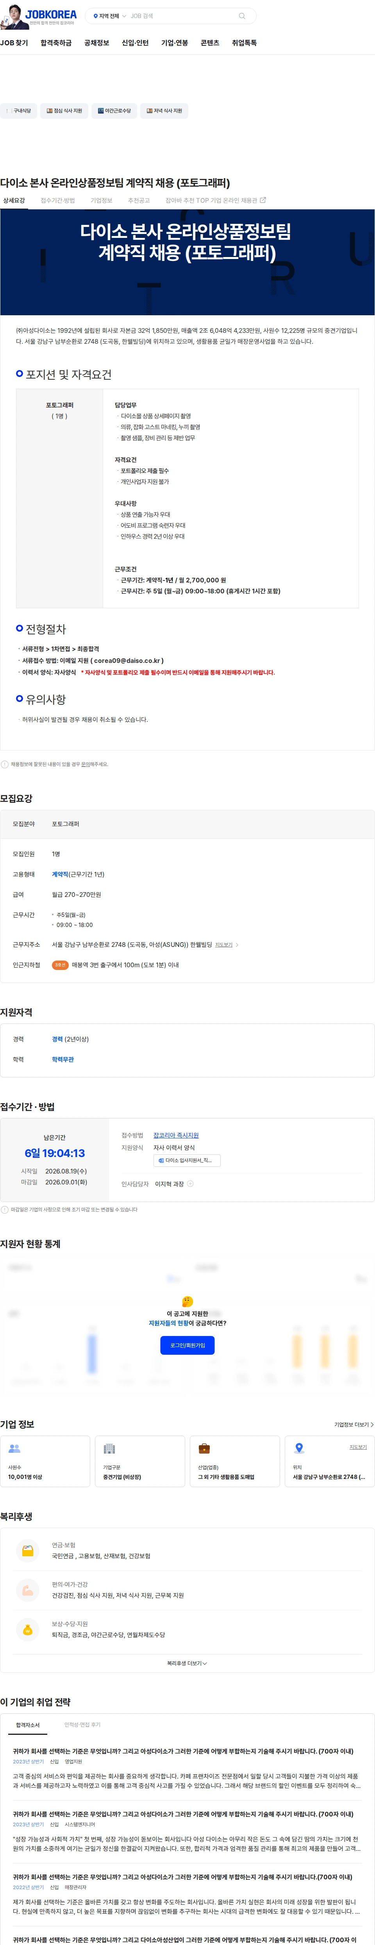Click the 산업(업종) briefcase icon
Viewport: 375px width, 1945px height.
tap(204, 1448)
